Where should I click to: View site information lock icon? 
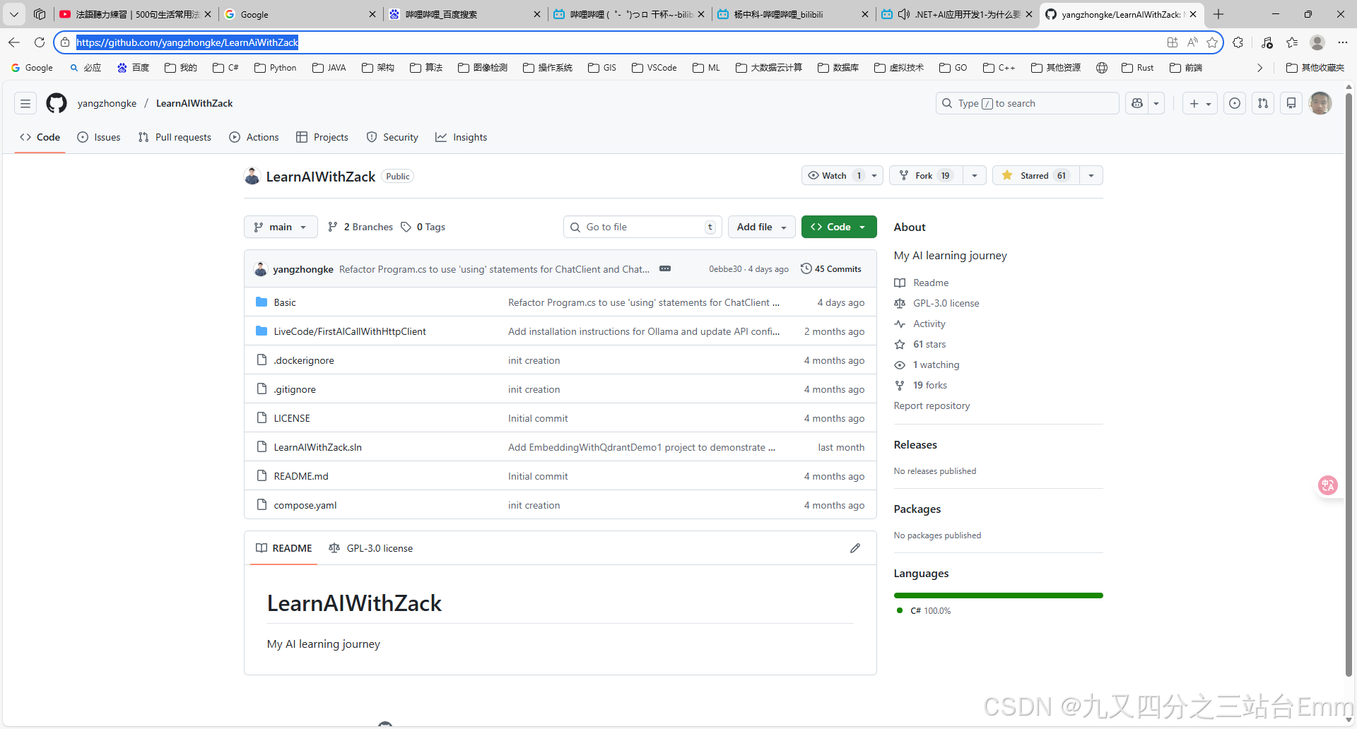pos(65,42)
